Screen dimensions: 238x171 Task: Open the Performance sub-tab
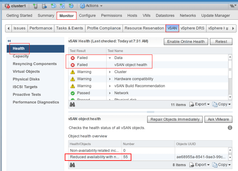tap(41, 28)
